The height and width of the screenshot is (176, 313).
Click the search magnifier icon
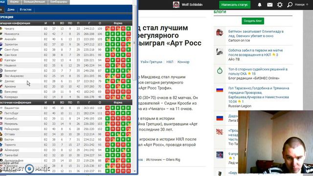point(290,4)
